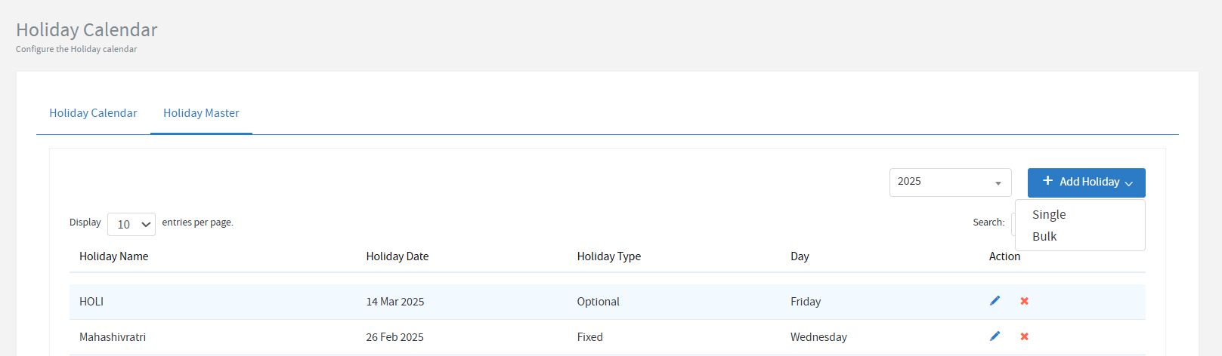Open the 2025 year dropdown
The image size is (1222, 356).
click(950, 182)
